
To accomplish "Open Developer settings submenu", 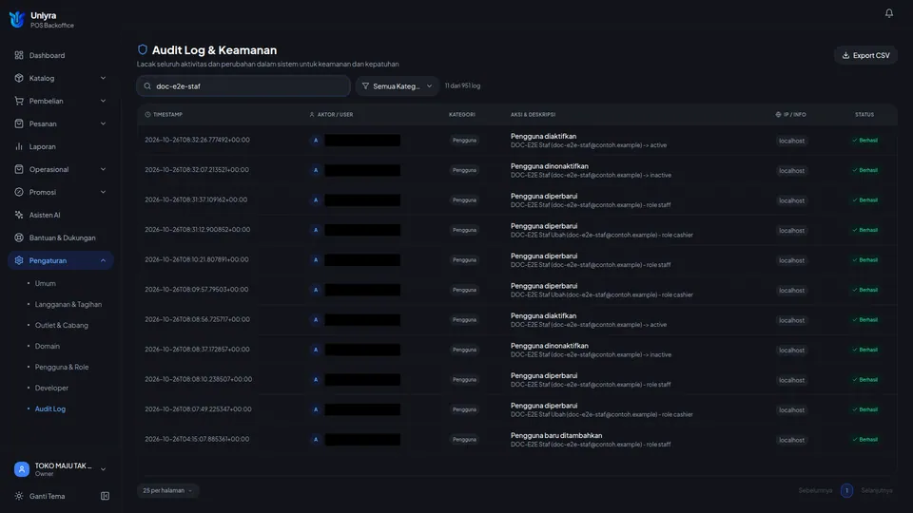I will coord(51,388).
